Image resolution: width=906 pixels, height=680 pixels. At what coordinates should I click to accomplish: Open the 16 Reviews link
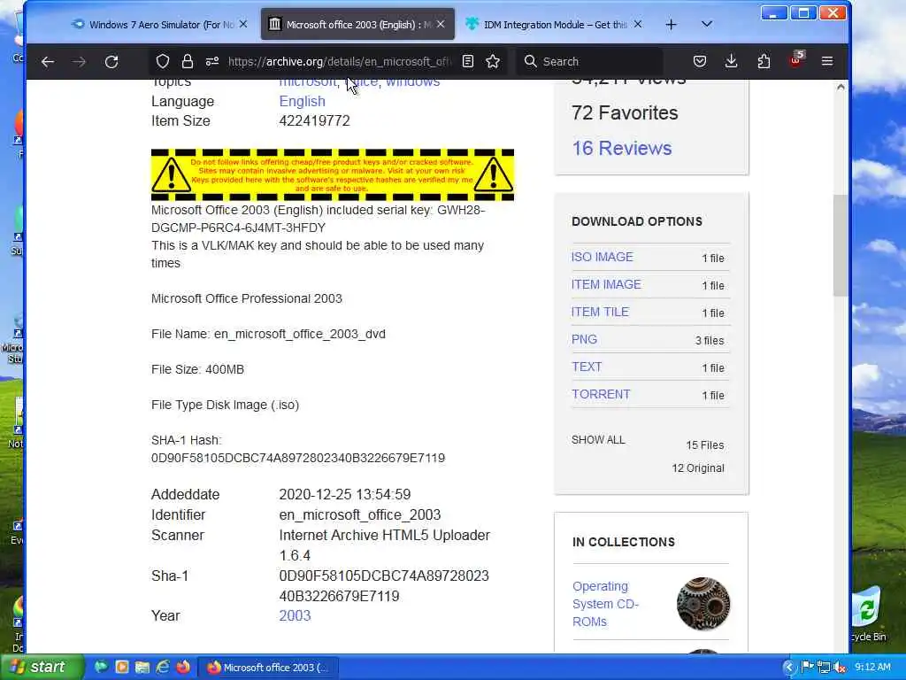622,148
